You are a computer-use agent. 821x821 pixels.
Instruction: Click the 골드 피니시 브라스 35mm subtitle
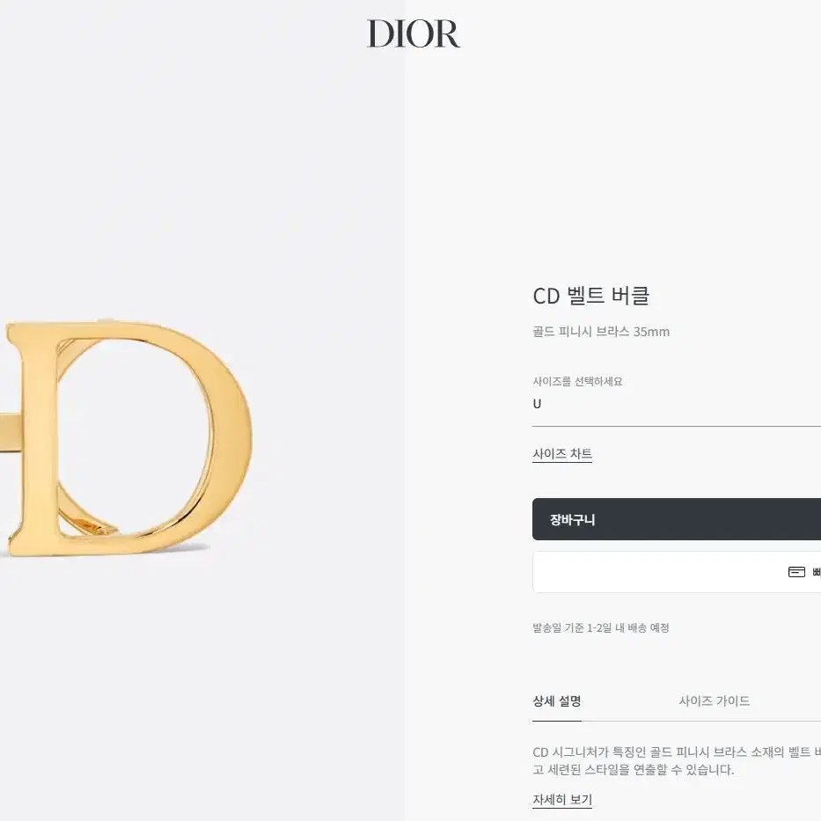point(601,332)
